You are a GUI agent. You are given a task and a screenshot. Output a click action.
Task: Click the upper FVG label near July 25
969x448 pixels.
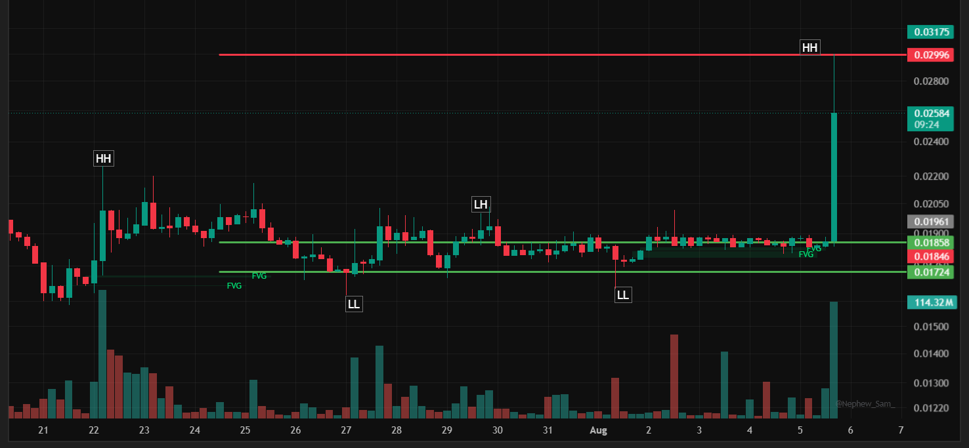click(259, 276)
